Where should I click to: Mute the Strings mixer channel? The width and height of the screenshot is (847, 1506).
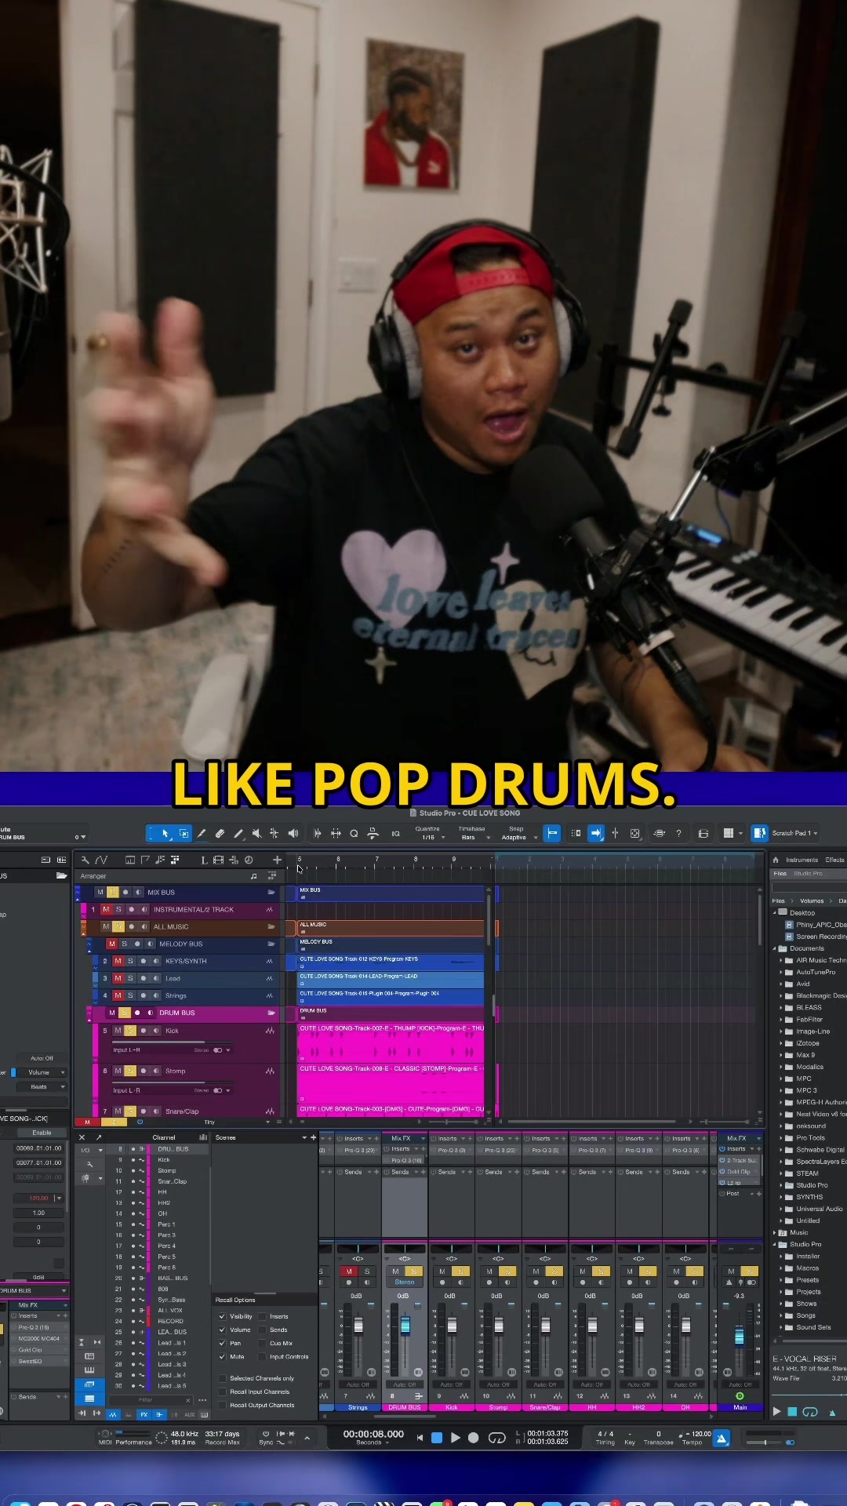pos(348,1271)
